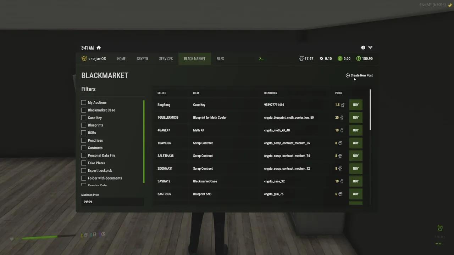This screenshot has height=255, width=454.
Task: Switch to the CRYPTO tab
Action: (142, 59)
